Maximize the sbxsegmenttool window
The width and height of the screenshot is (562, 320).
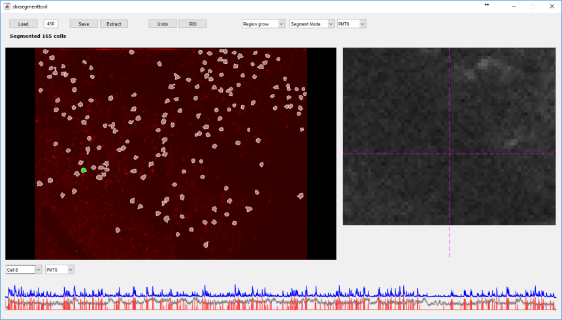tap(532, 6)
